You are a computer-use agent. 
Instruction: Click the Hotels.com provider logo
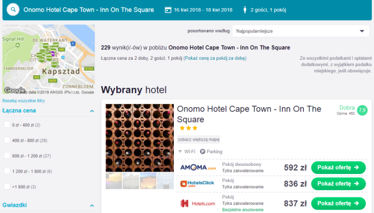point(198,203)
